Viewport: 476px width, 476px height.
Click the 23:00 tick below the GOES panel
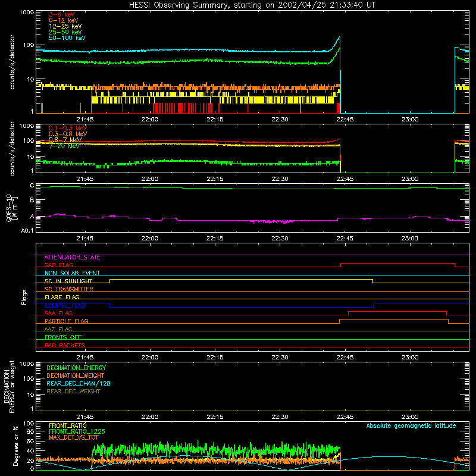tap(410, 239)
